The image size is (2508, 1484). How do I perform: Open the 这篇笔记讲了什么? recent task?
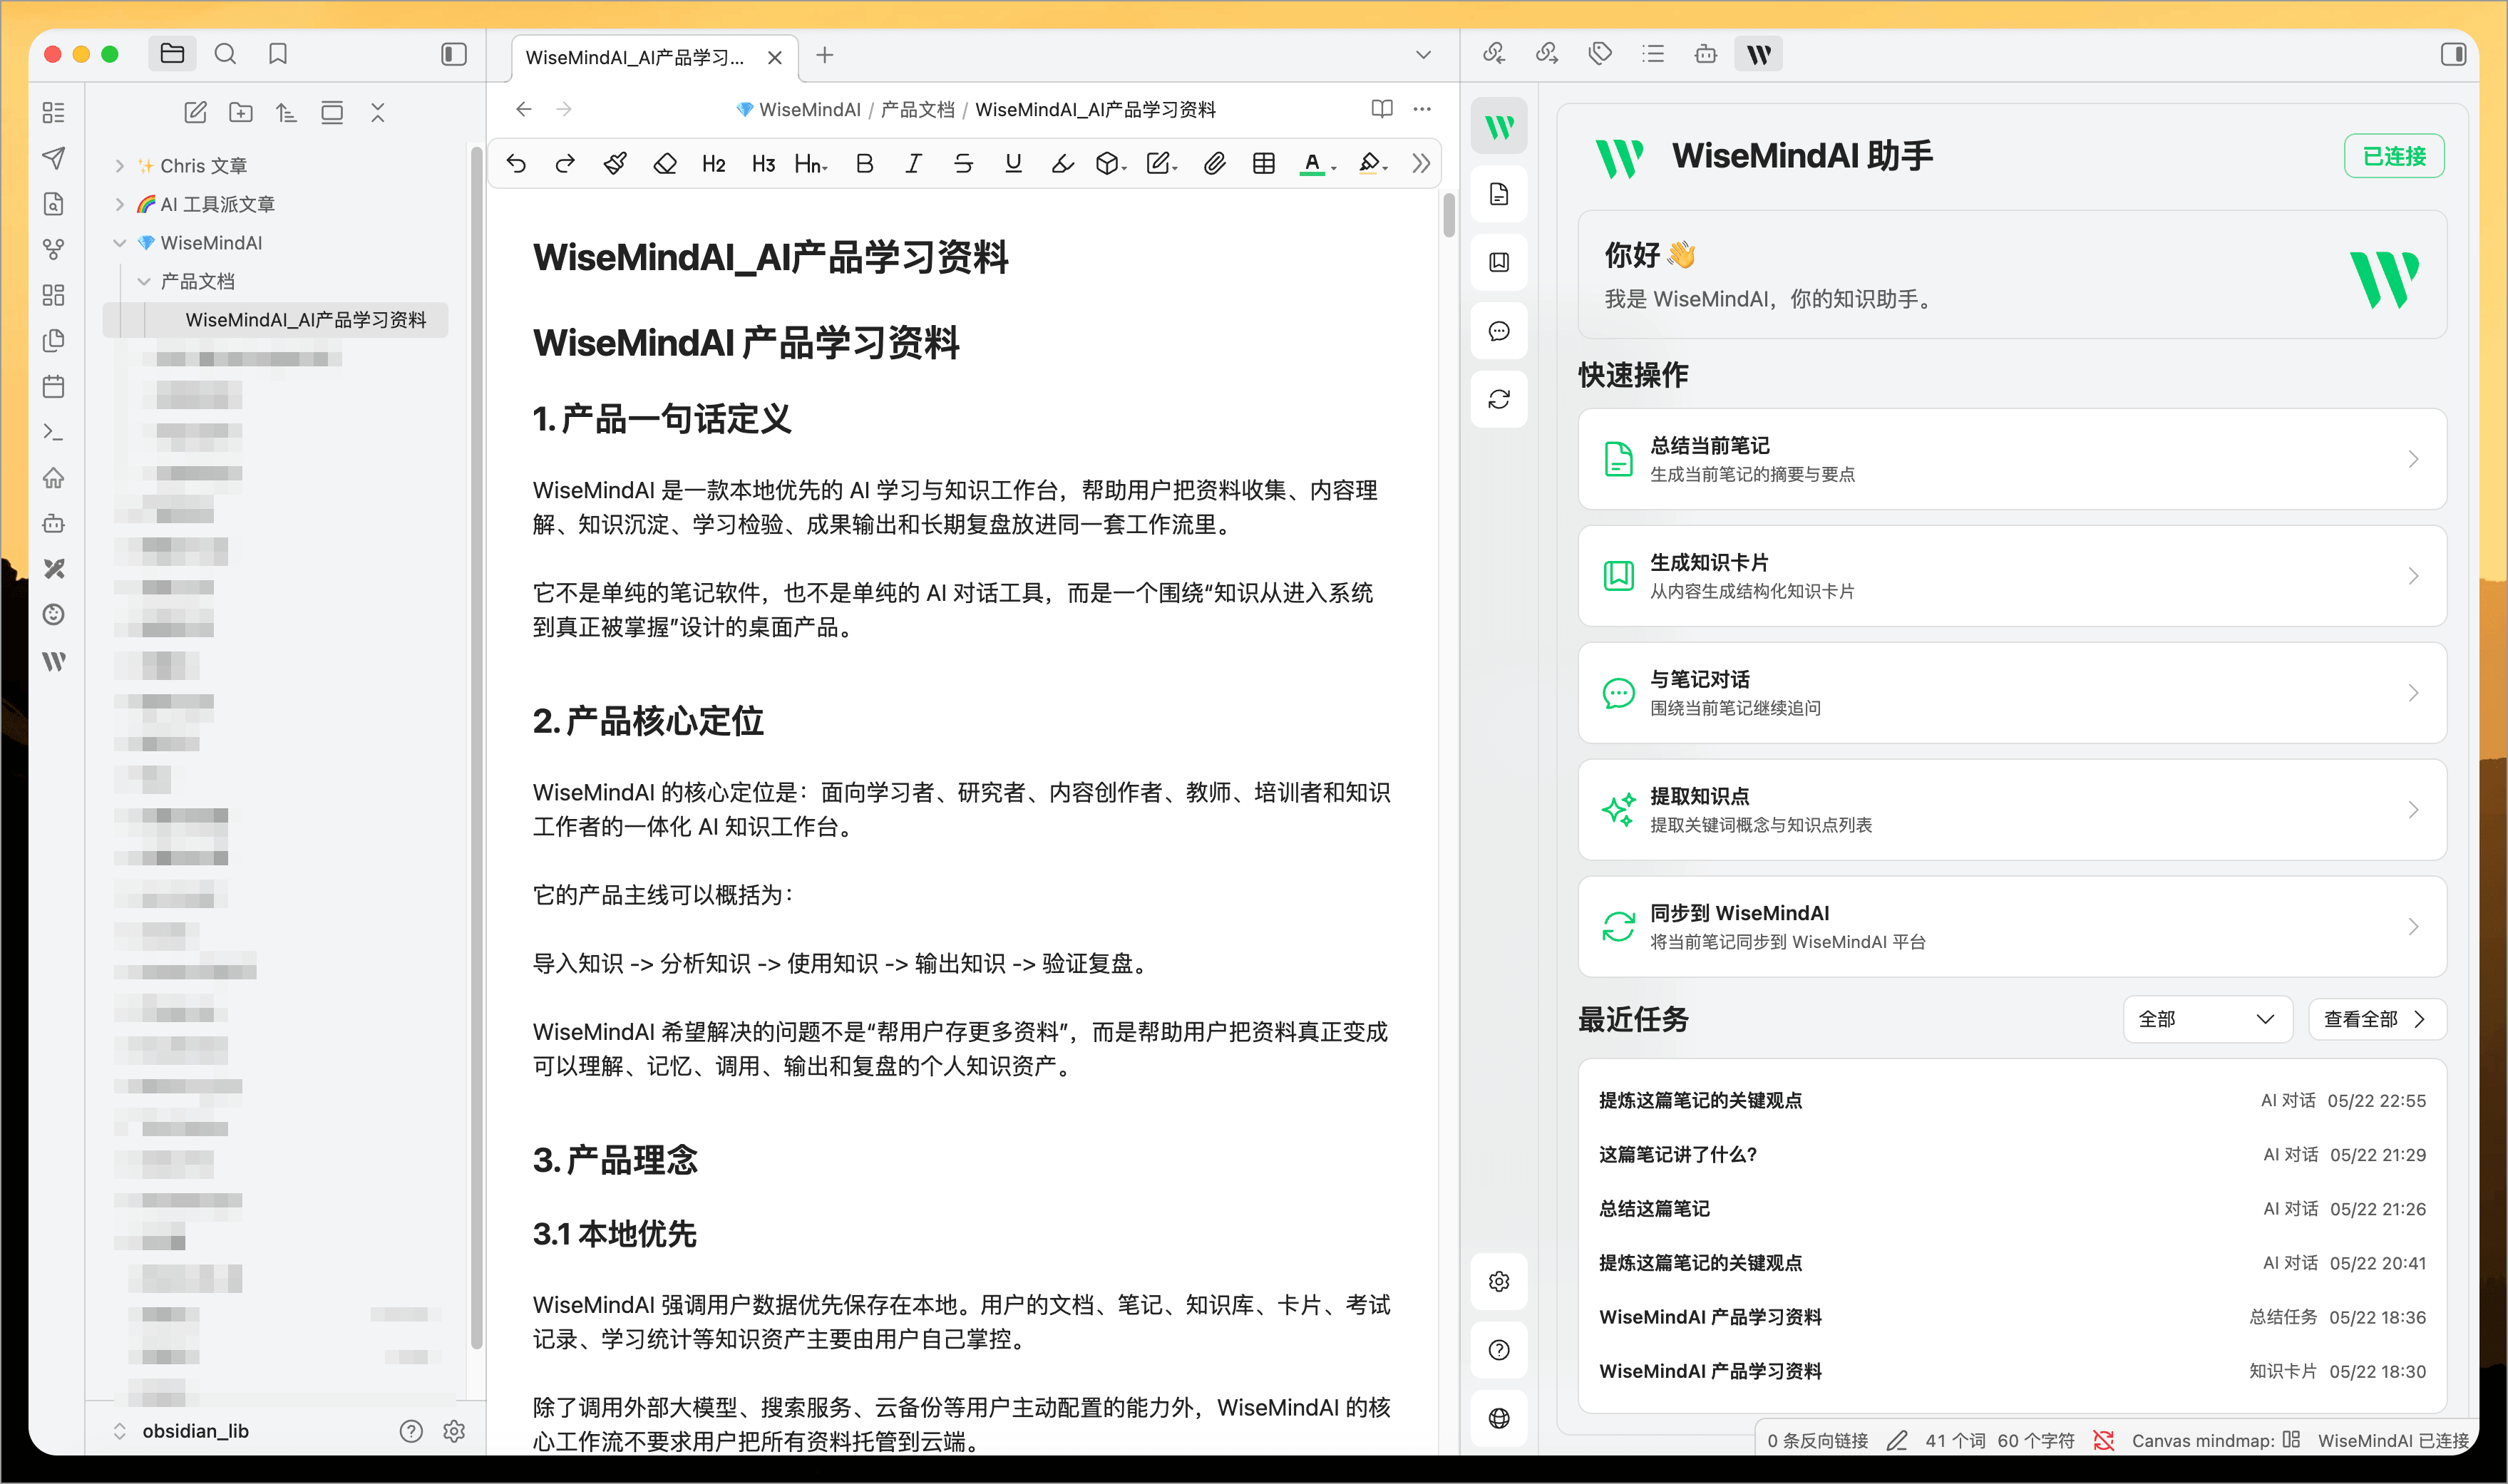[x=2012, y=1155]
